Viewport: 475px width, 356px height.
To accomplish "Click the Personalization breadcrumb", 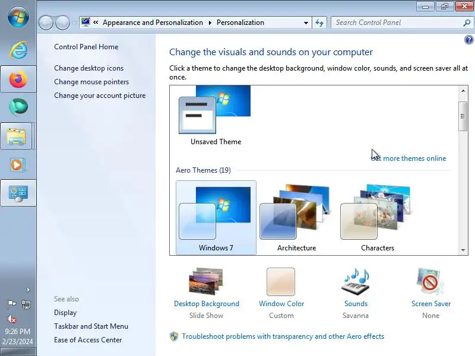I will 240,23.
